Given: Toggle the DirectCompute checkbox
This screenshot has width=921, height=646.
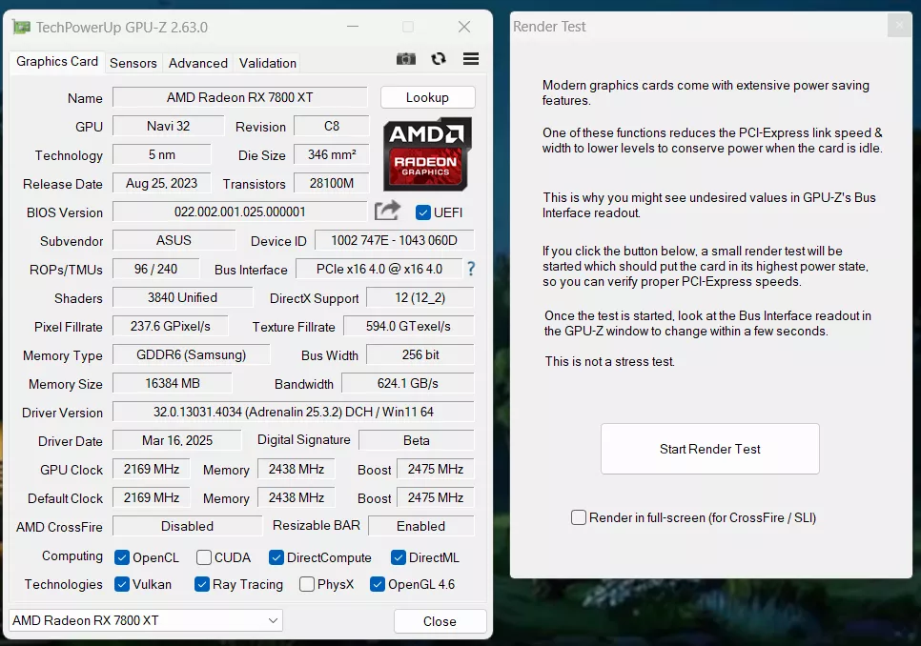Looking at the screenshot, I should point(276,557).
